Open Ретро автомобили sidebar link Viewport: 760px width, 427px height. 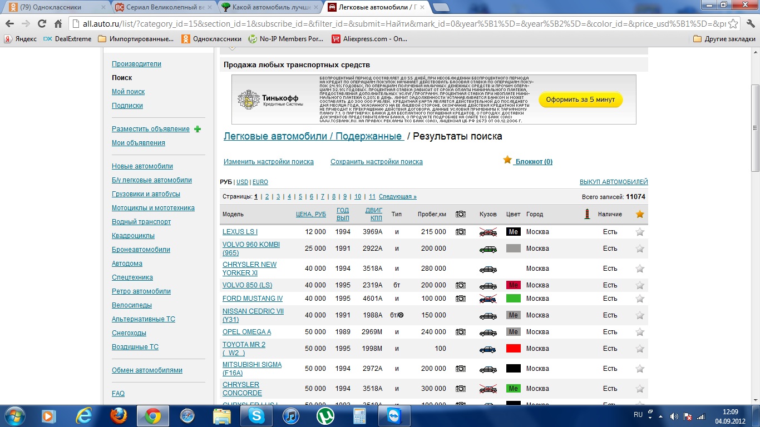[141, 291]
